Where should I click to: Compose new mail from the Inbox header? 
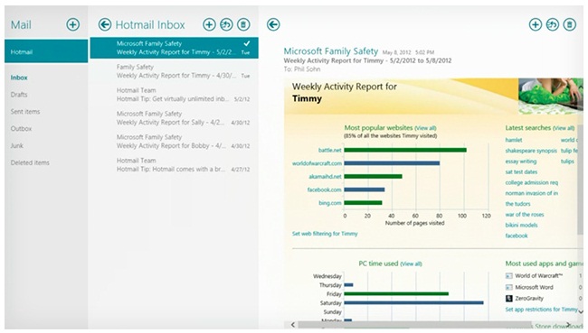pyautogui.click(x=209, y=24)
